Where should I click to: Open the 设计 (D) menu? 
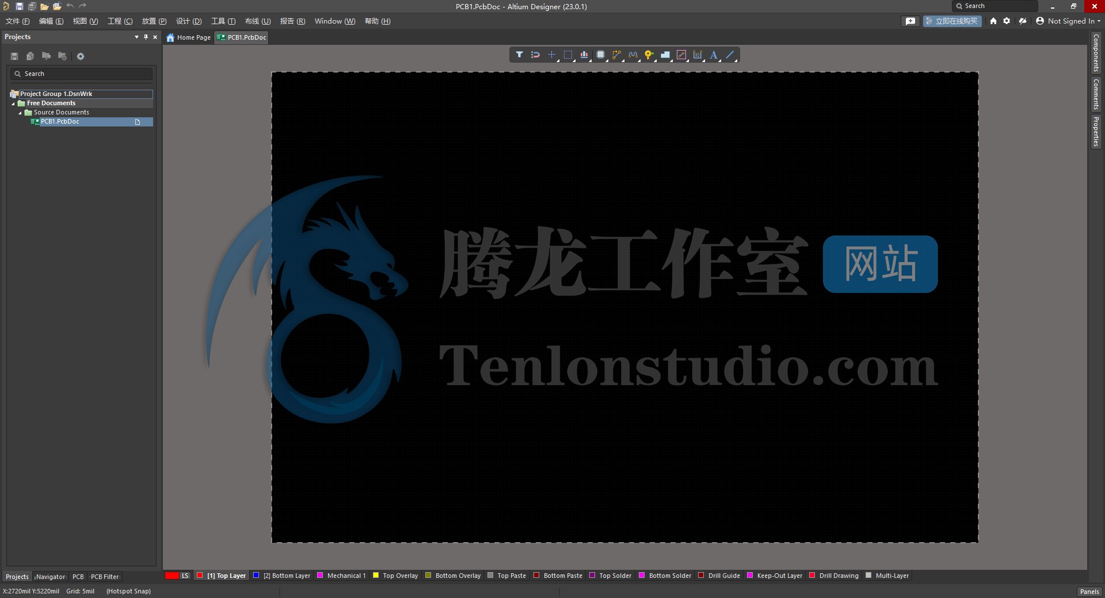pos(189,21)
